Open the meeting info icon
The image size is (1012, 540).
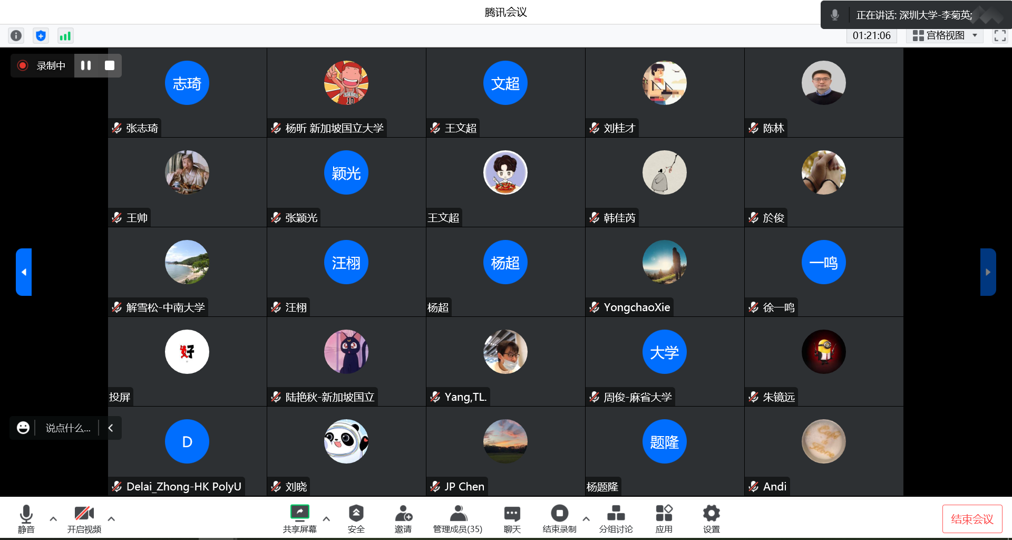pyautogui.click(x=16, y=36)
